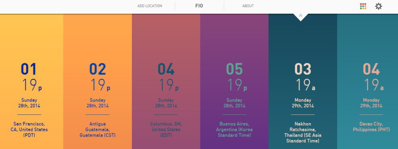Open Add Location in top navigation
398x149 pixels.
click(150, 6)
